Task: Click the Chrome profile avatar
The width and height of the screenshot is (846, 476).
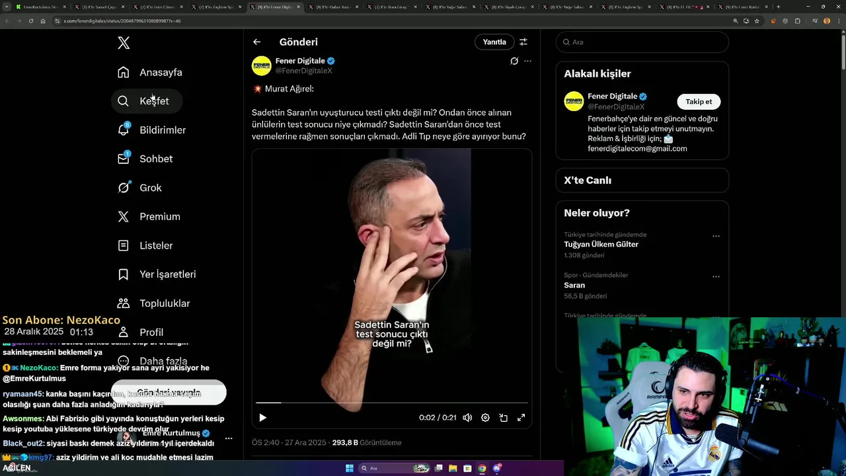Action: [827, 21]
